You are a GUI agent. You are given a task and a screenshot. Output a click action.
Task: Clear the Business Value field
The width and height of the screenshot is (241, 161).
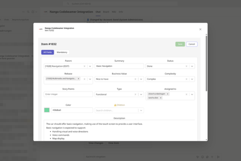135,79
